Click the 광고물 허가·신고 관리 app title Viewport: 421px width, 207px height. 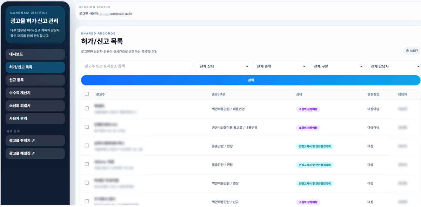(34, 21)
